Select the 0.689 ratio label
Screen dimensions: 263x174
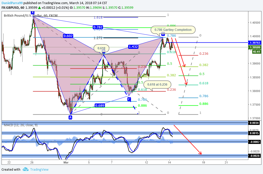pyautogui.click(x=100, y=105)
